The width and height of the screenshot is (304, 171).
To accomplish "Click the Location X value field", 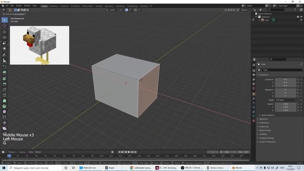I will tap(286, 79).
